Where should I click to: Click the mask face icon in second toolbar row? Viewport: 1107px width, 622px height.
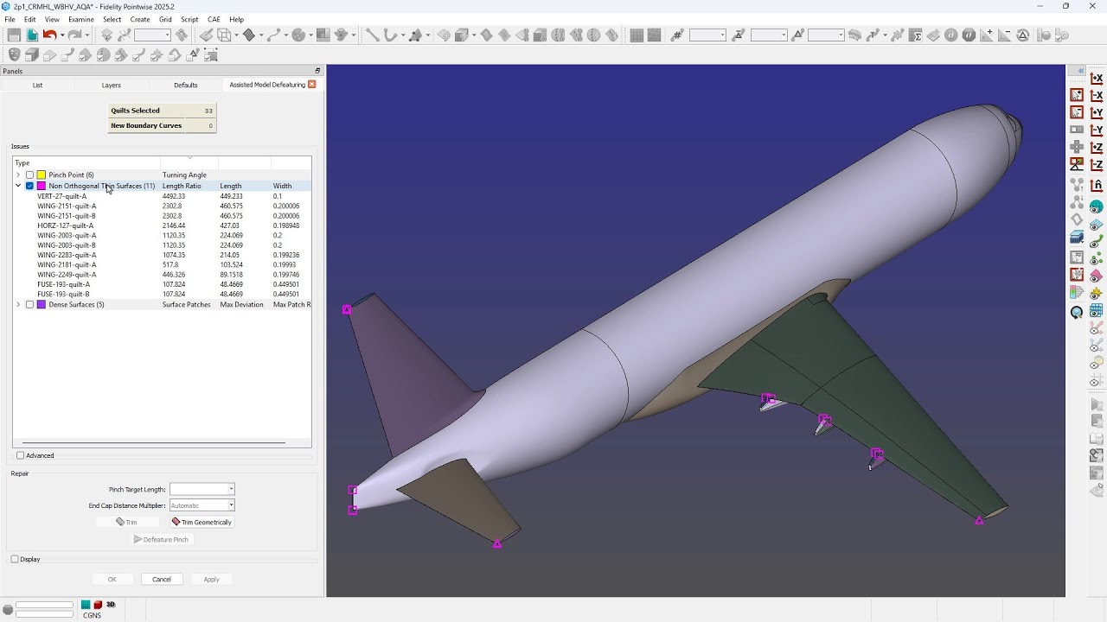[14, 54]
